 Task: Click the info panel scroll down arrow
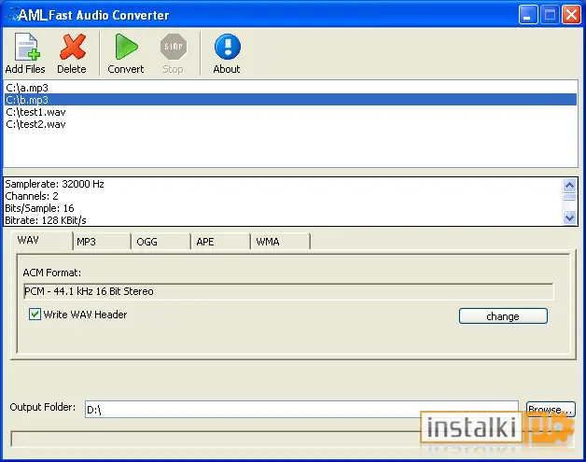[x=569, y=217]
